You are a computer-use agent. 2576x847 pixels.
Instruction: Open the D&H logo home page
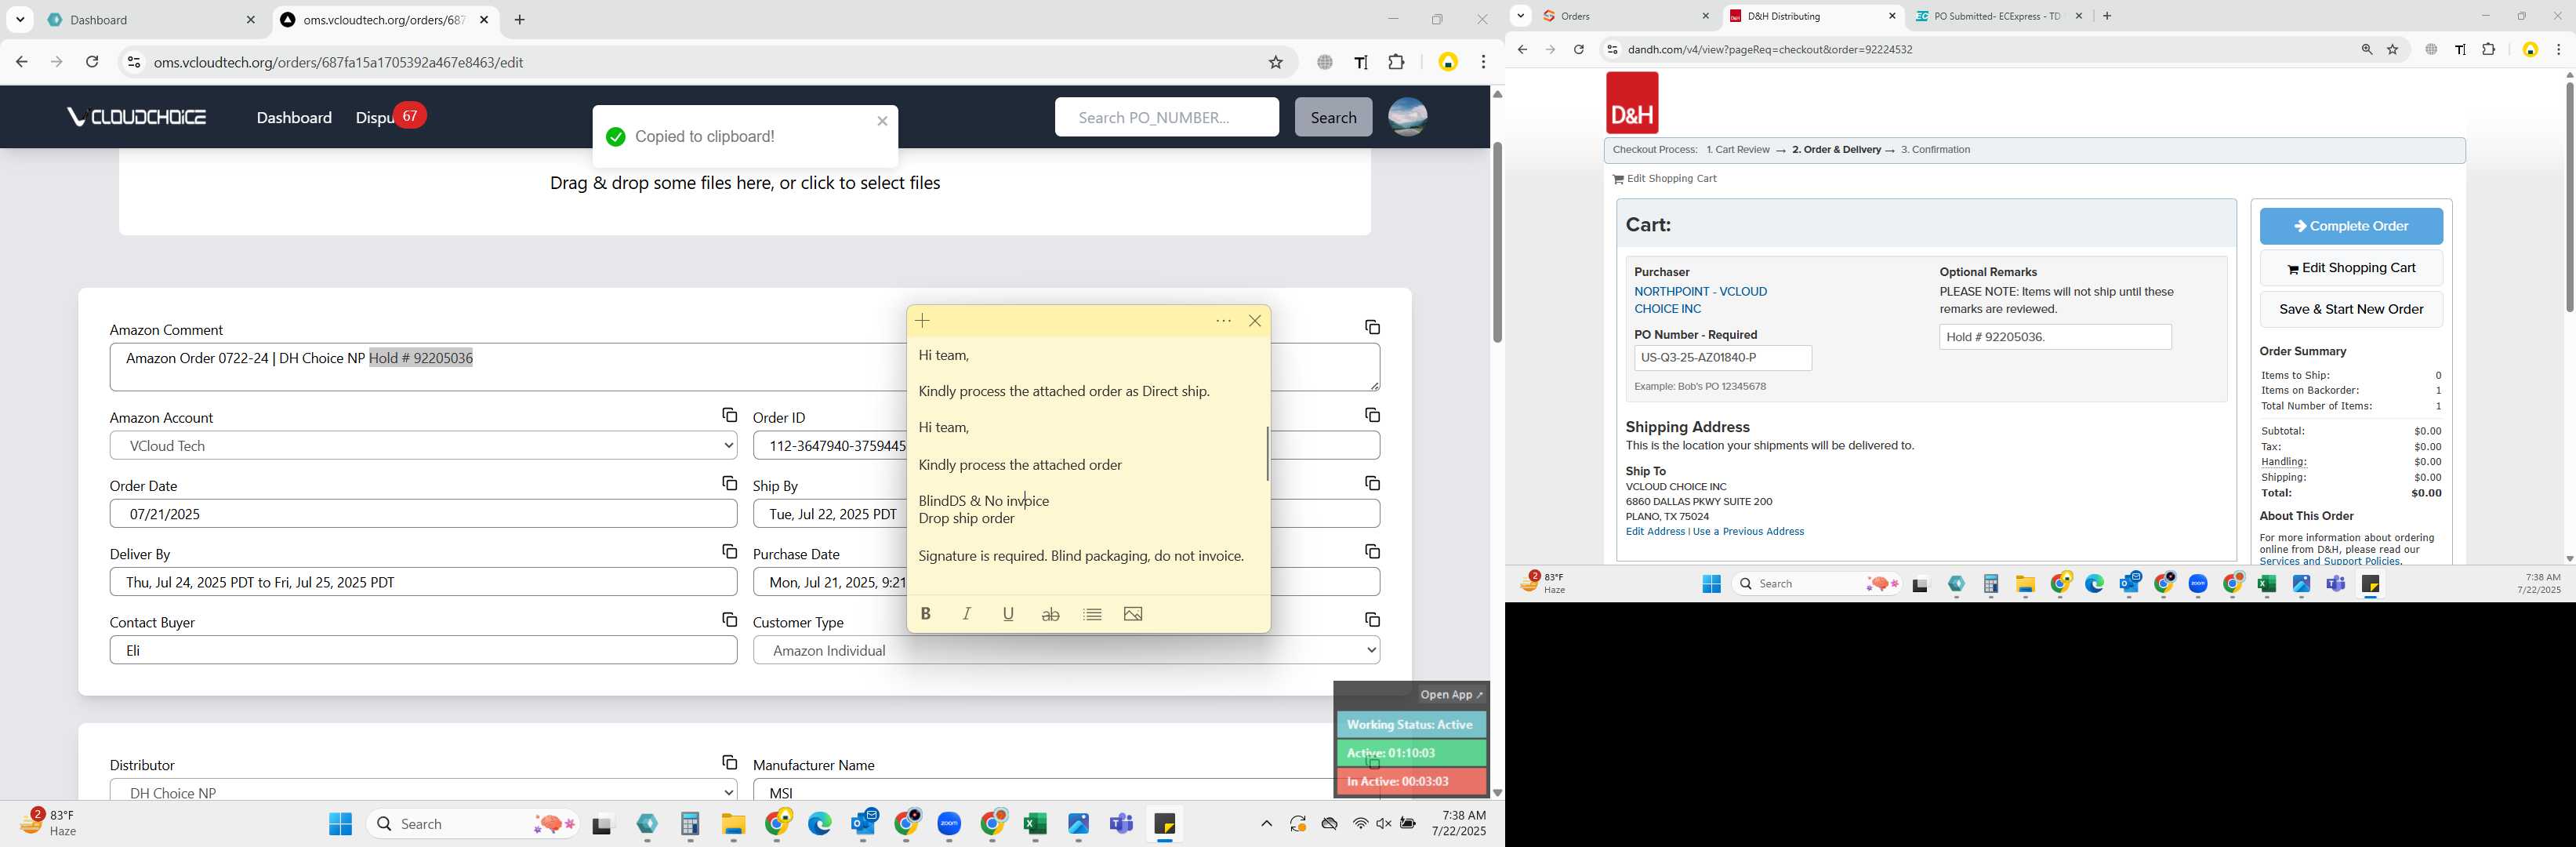1632,103
